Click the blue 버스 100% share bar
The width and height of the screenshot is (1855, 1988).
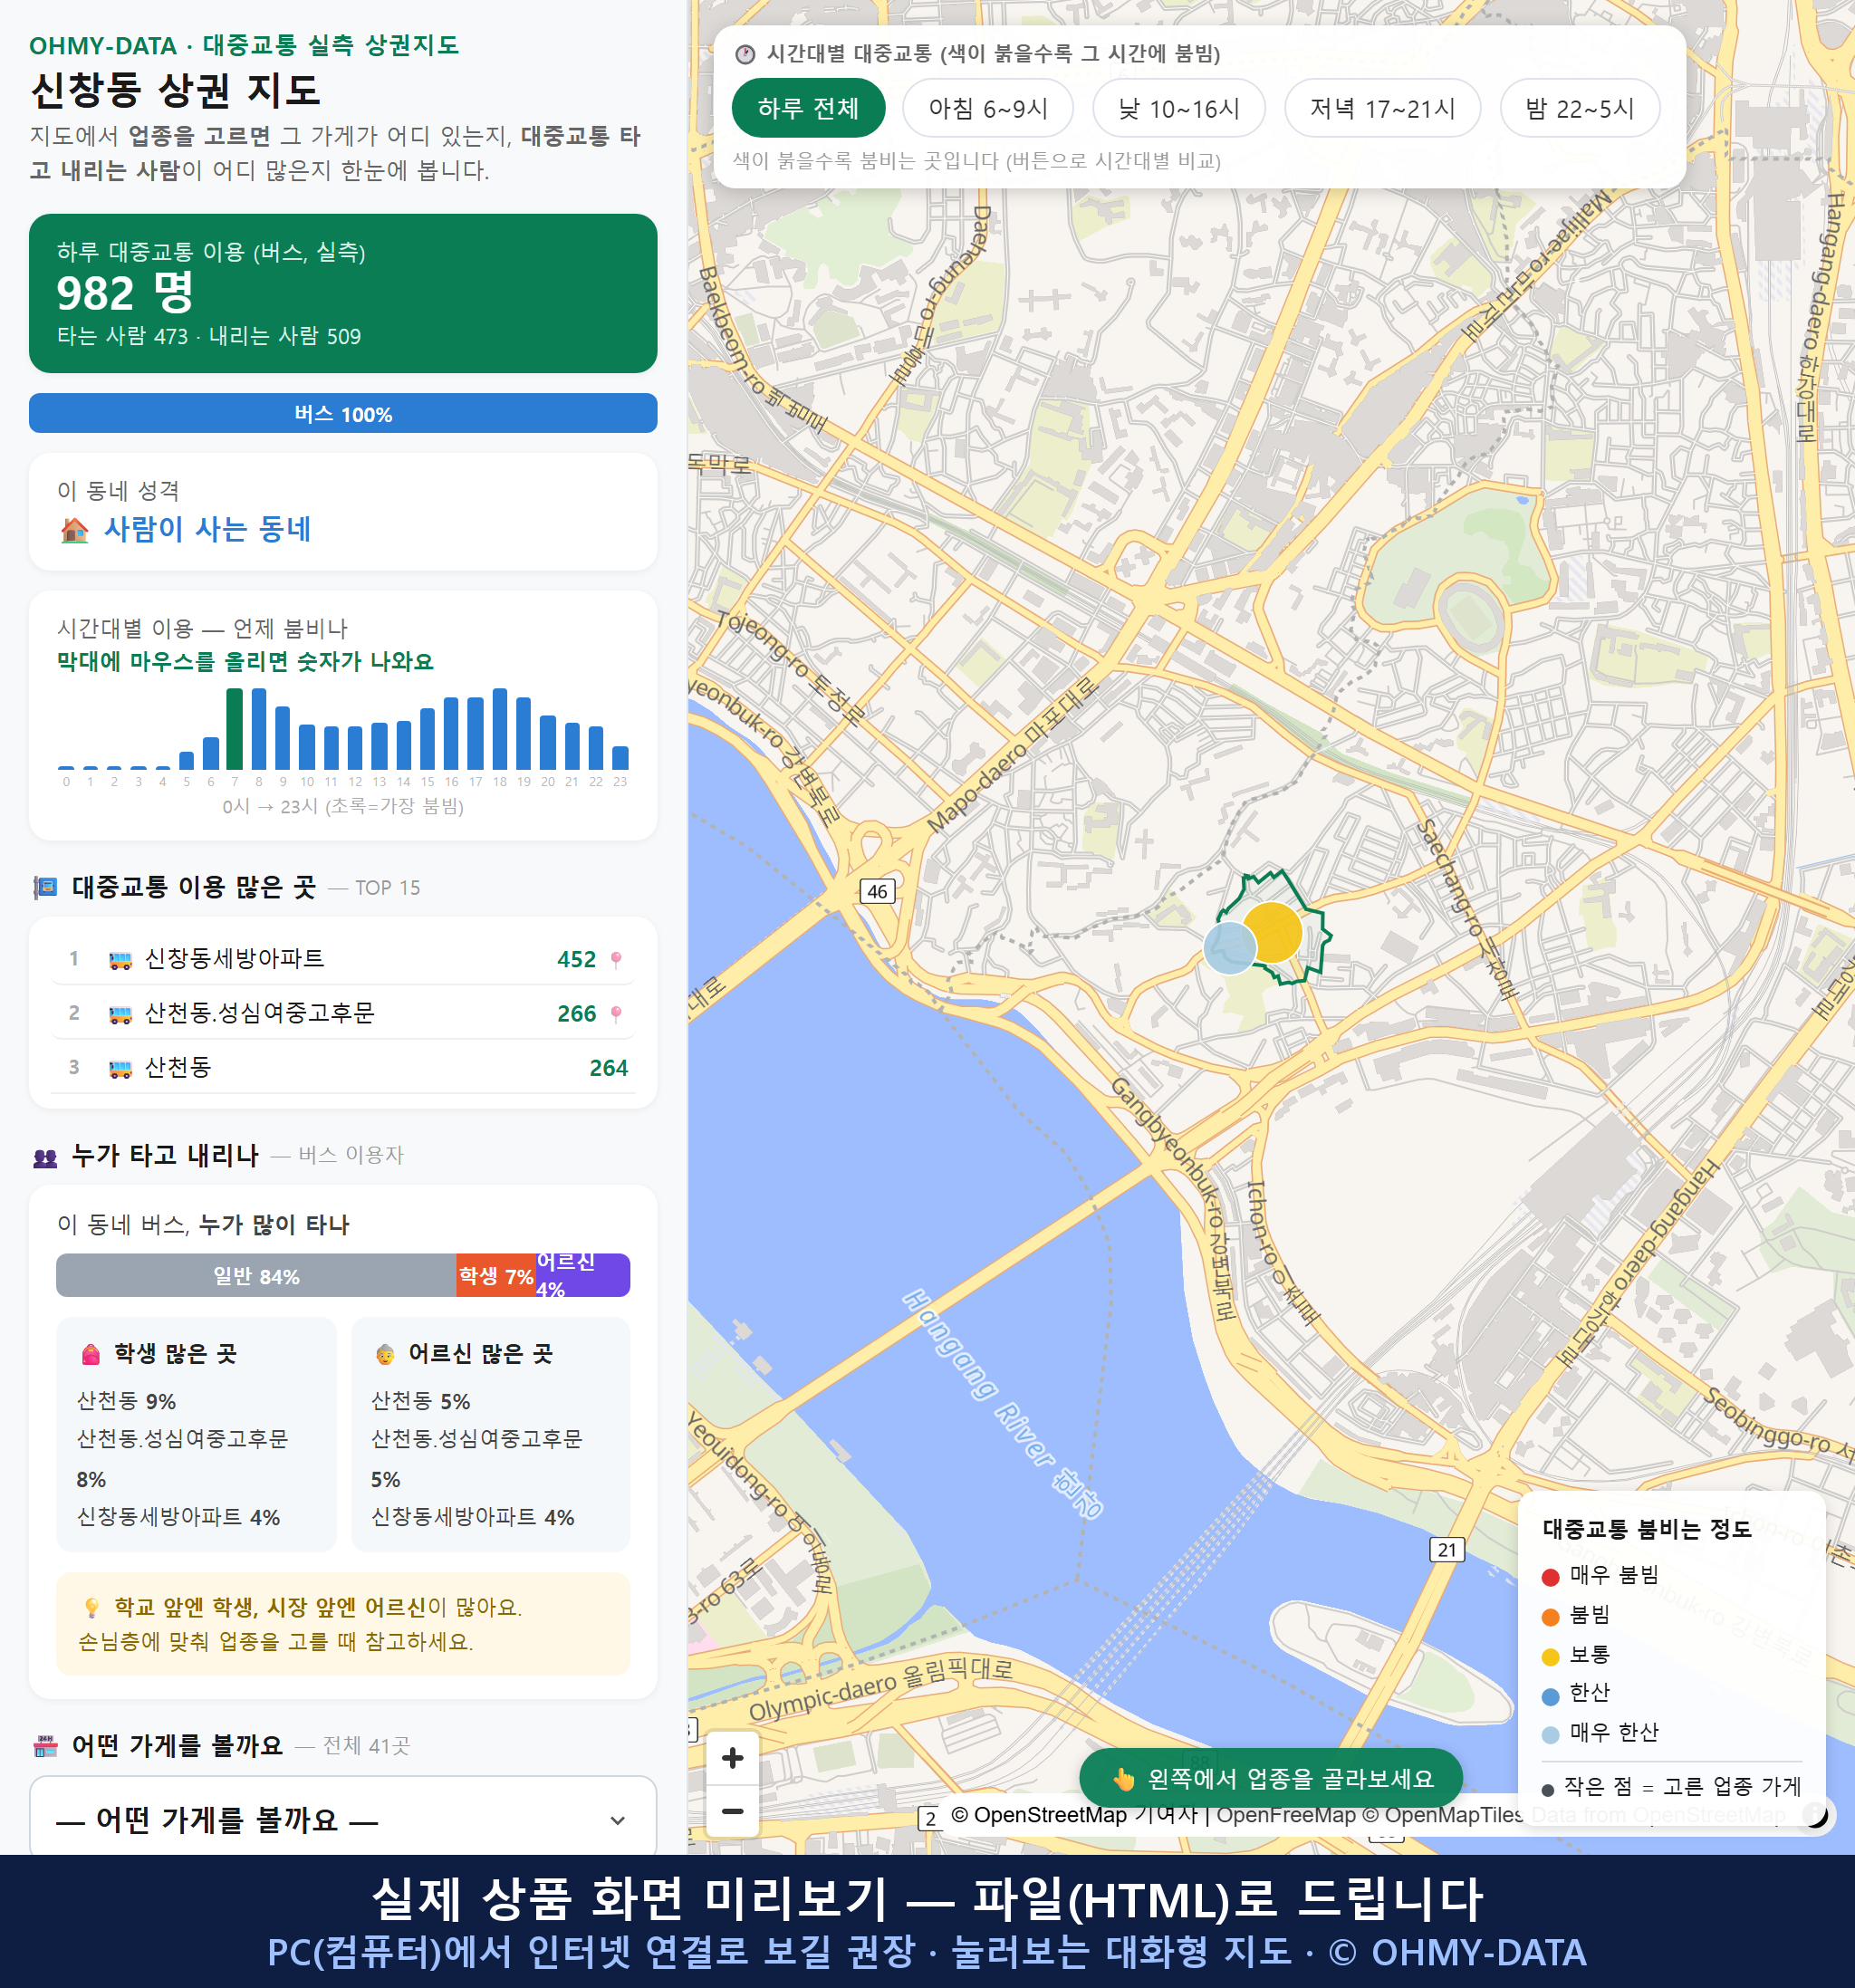click(343, 414)
